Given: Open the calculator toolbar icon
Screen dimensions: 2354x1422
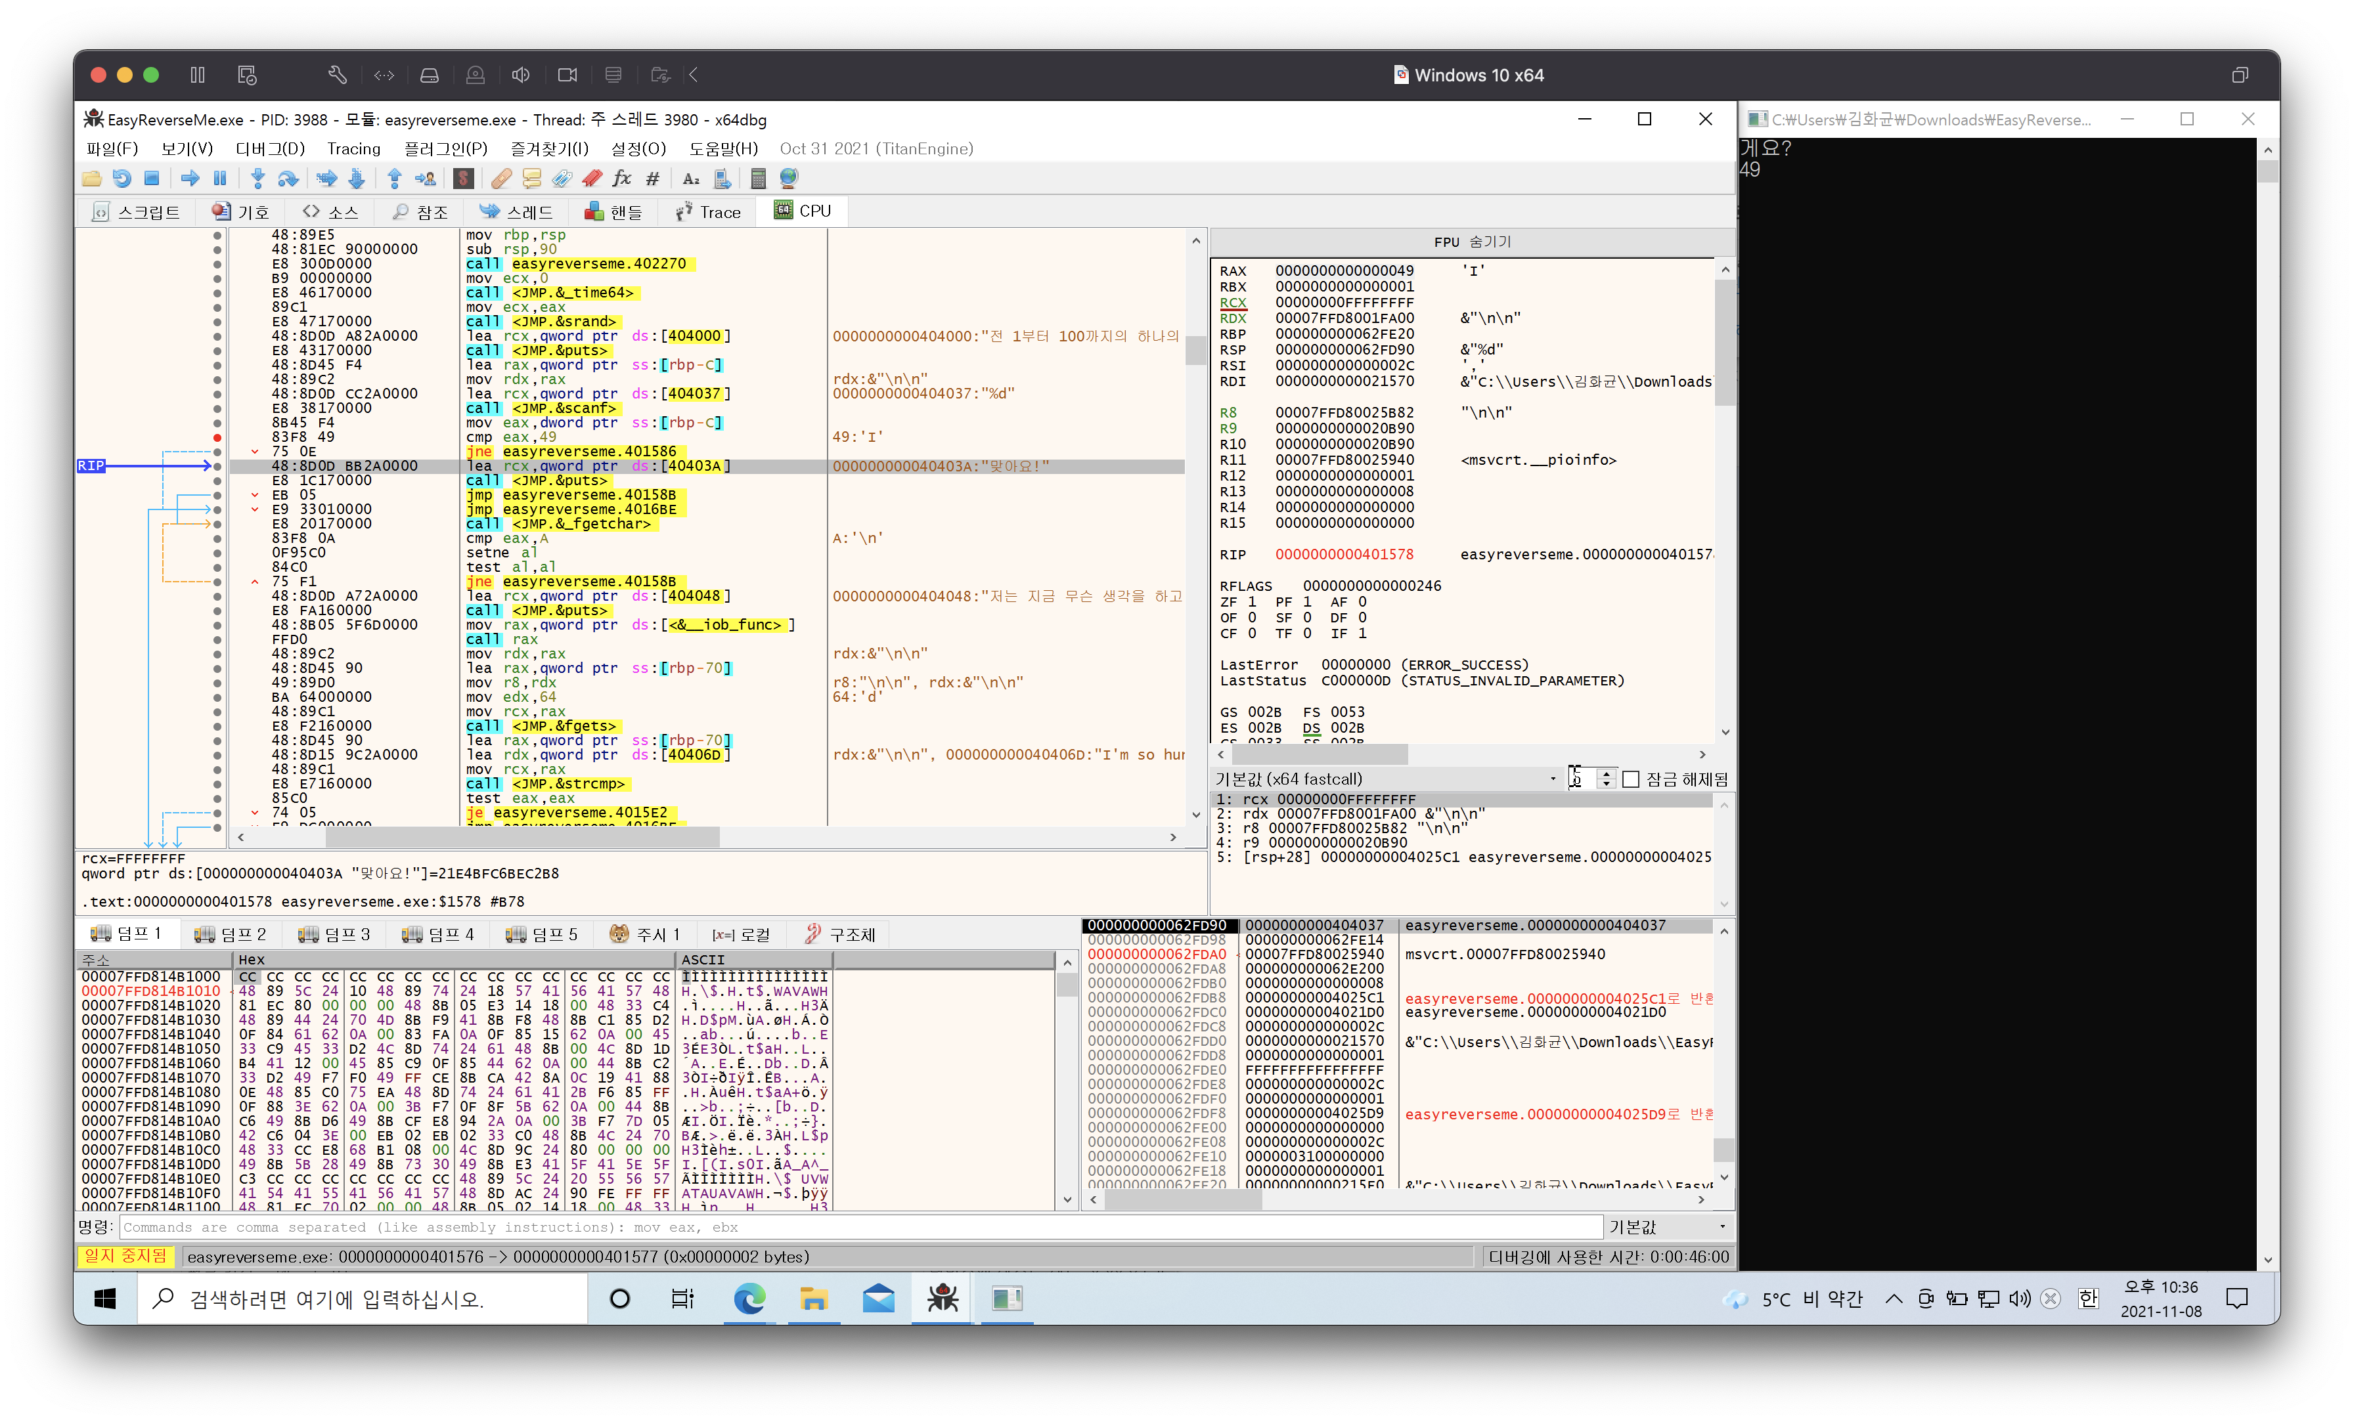Looking at the screenshot, I should [x=757, y=179].
